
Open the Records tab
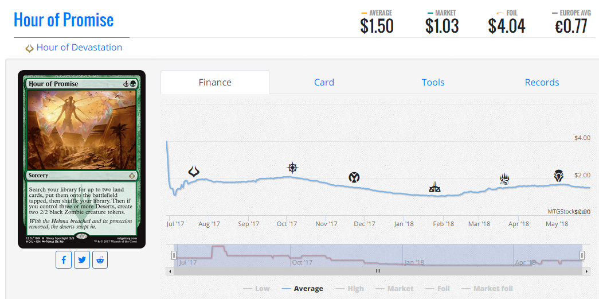[x=542, y=82]
